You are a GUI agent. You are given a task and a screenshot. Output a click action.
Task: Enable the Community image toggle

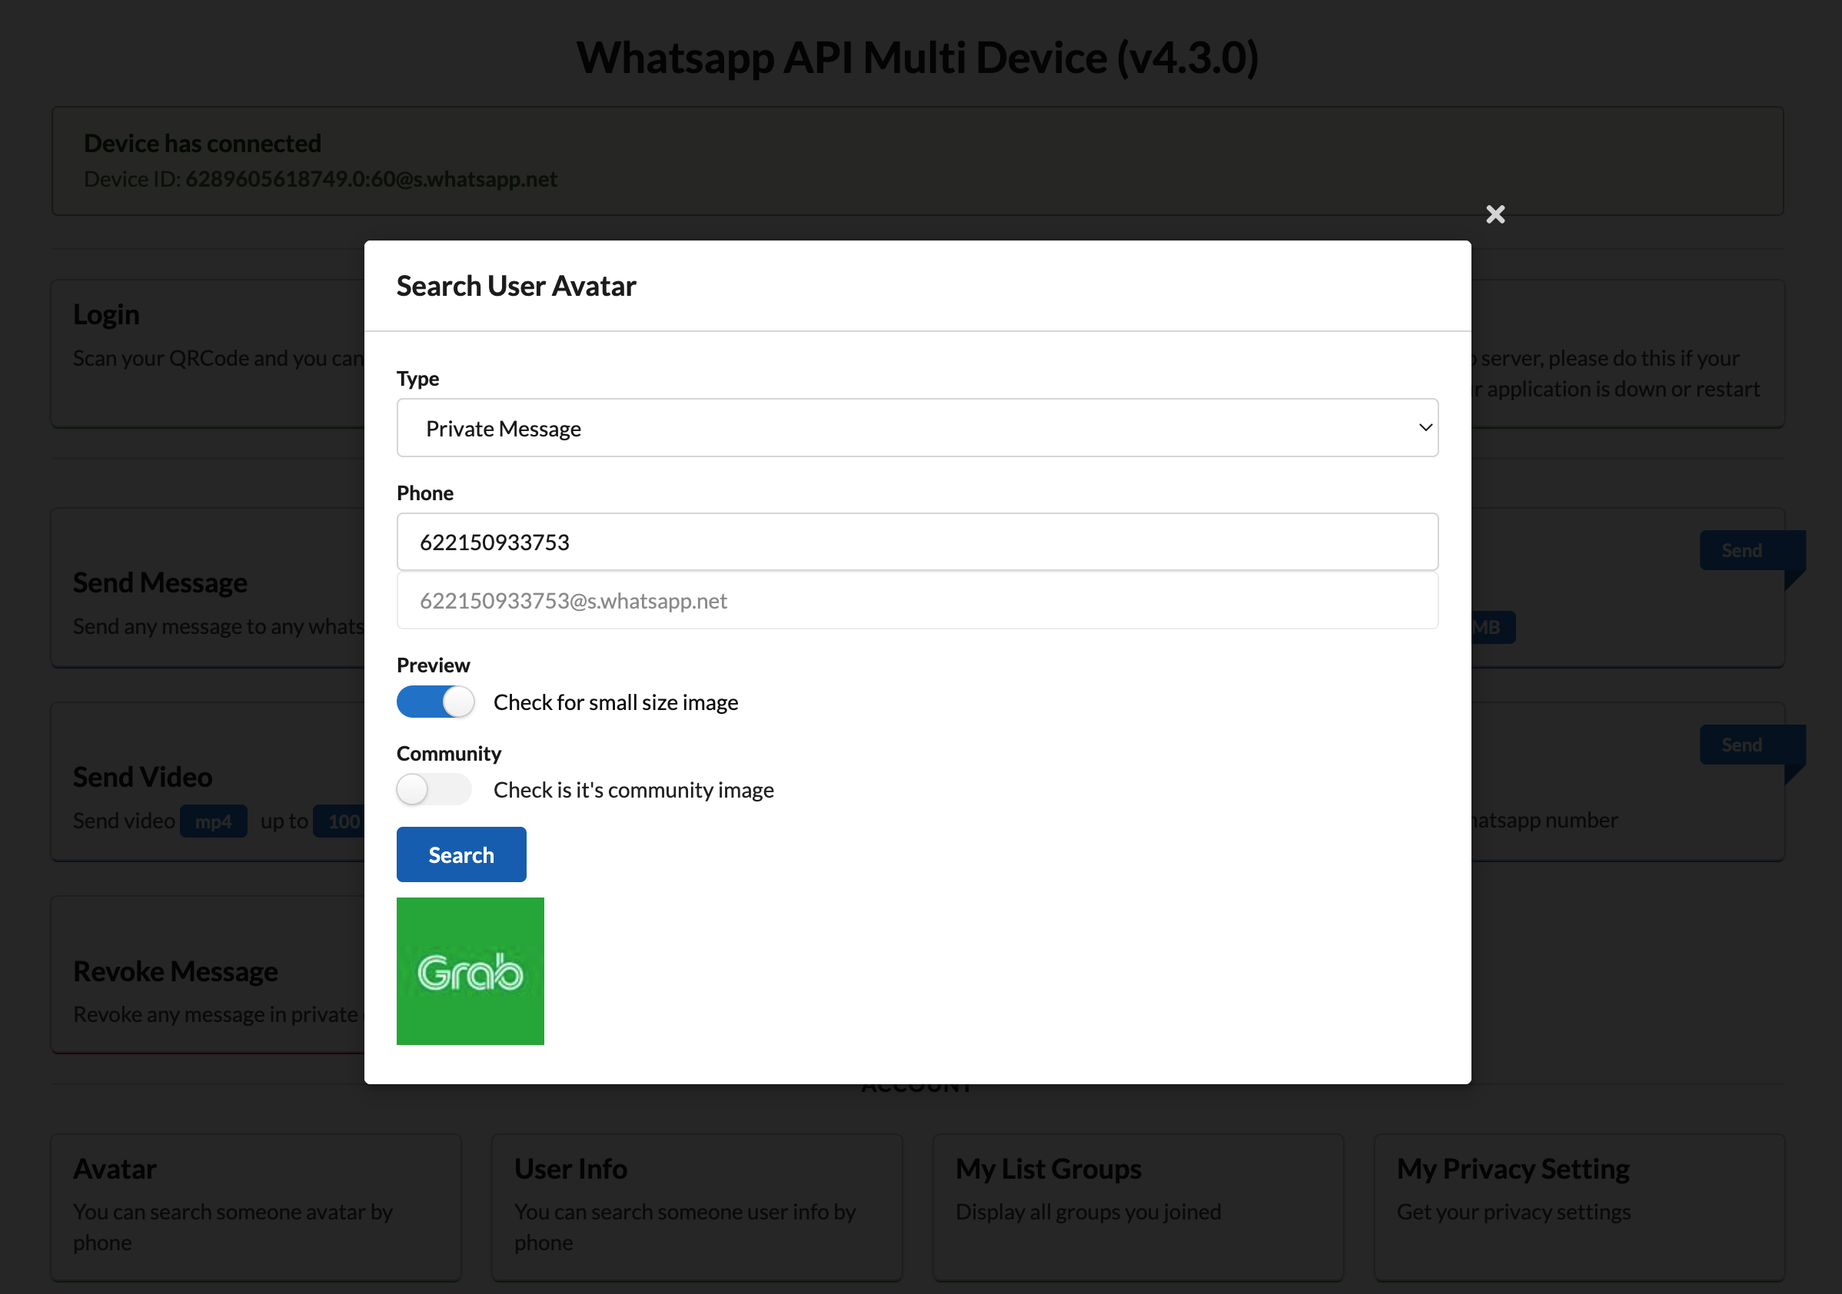coord(434,790)
